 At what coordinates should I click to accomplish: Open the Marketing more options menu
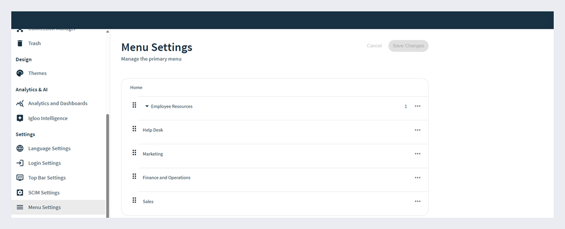(x=418, y=153)
